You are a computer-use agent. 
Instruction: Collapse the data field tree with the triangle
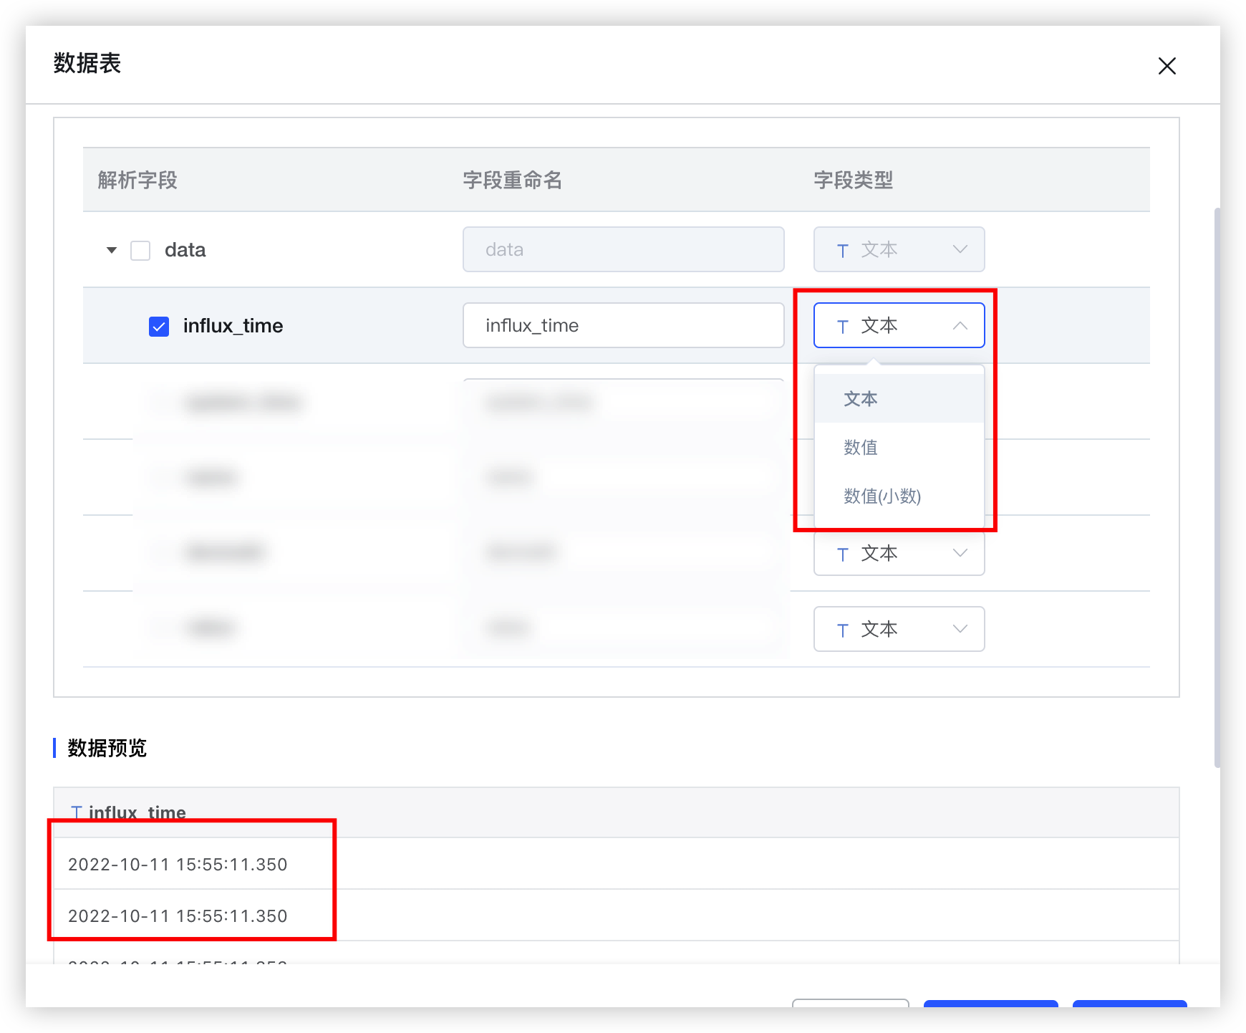[111, 250]
